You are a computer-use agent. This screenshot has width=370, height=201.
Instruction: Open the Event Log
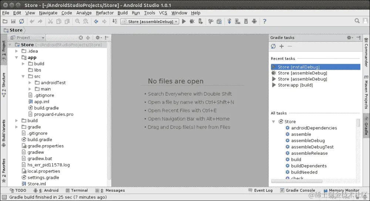[260, 190]
